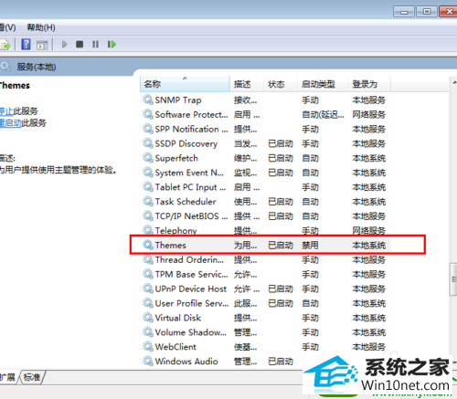The height and width of the screenshot is (399, 457).
Task: Click 已启动 status in Superfetch row
Action: [281, 158]
